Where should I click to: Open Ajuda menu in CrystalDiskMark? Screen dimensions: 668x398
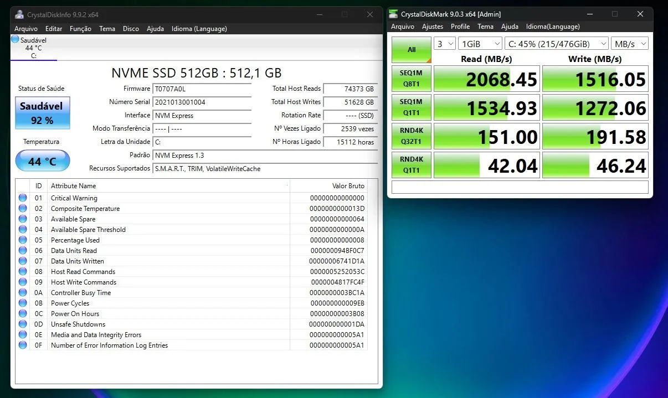[x=510, y=27]
